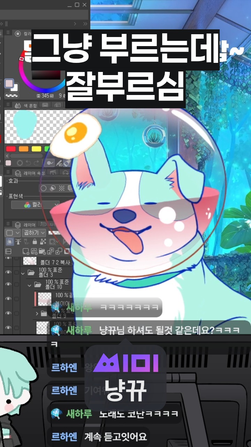Switch to the Layer tab
This screenshot has width=251, height=447.
click(x=25, y=225)
